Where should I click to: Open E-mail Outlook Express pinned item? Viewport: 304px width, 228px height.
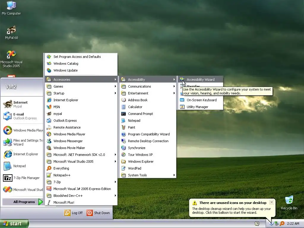coord(22,116)
